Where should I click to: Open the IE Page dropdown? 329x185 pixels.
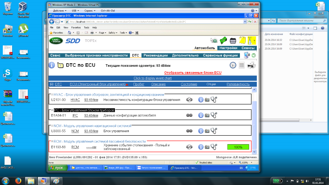102,33
